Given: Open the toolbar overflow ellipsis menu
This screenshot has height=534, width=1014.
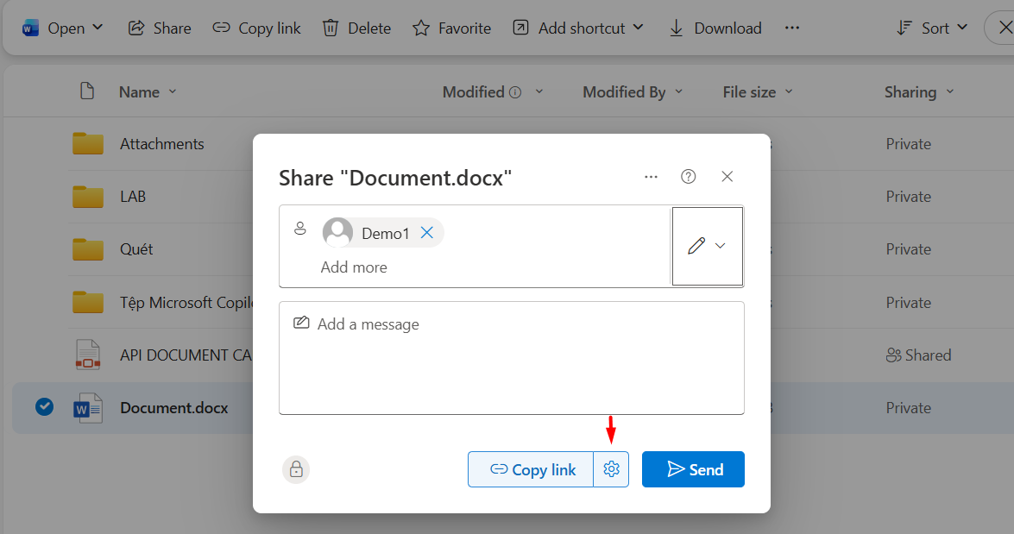Looking at the screenshot, I should (x=792, y=28).
